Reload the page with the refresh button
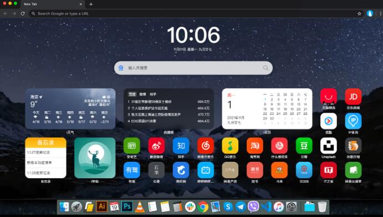 pos(23,14)
